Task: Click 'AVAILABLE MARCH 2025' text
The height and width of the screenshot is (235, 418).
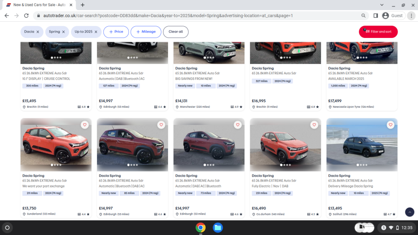Action: click(346, 79)
